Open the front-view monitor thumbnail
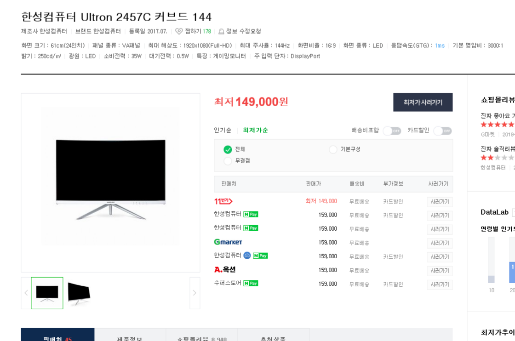This screenshot has height=341, width=515. point(47,293)
